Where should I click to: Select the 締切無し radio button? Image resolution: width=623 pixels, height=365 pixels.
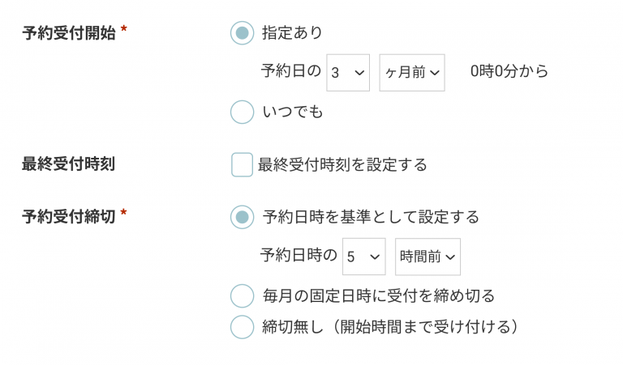click(x=242, y=327)
